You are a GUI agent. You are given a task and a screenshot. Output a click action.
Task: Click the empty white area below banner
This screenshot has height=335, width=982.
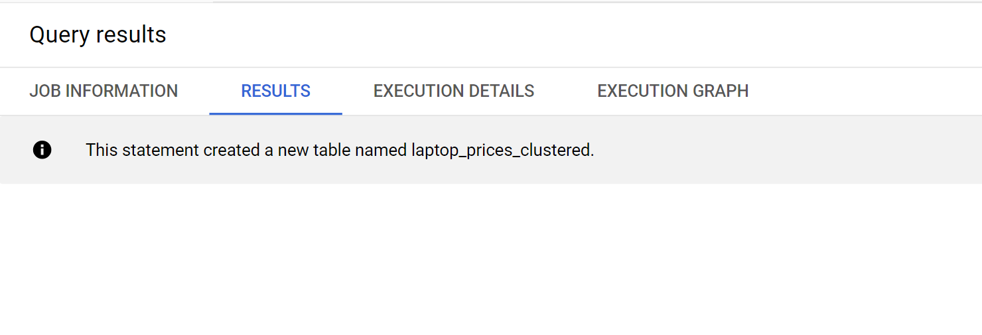491,259
